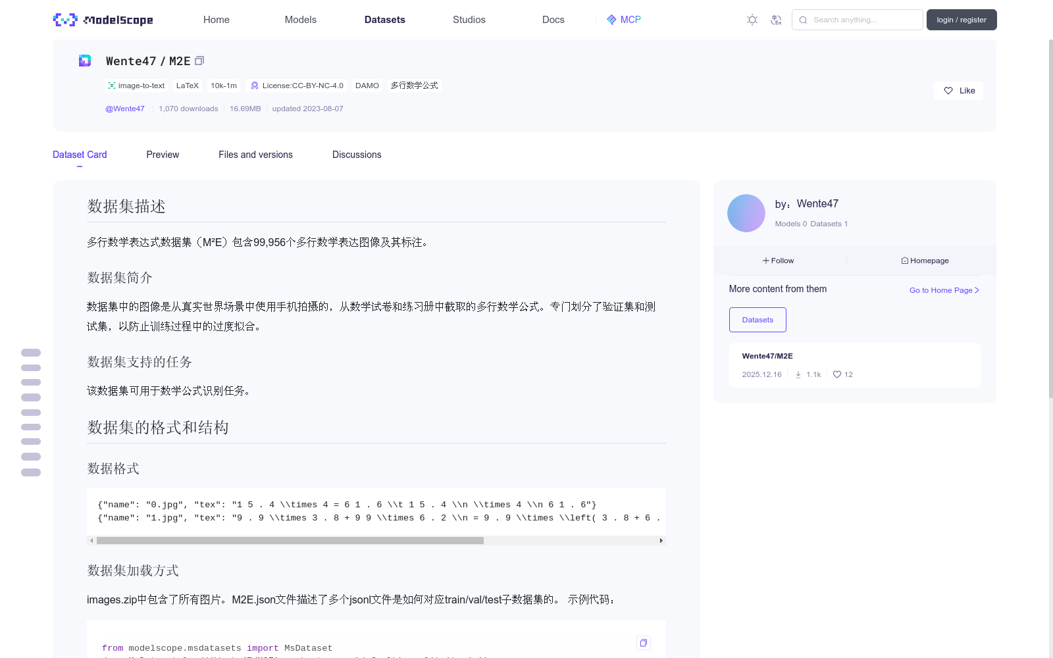This screenshot has height=658, width=1053.
Task: Open the author's Homepage button
Action: tap(925, 261)
